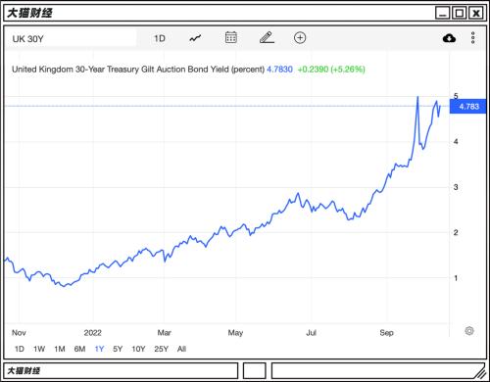The image size is (490, 382).
Task: Choose the 10Y time range
Action: tap(138, 349)
